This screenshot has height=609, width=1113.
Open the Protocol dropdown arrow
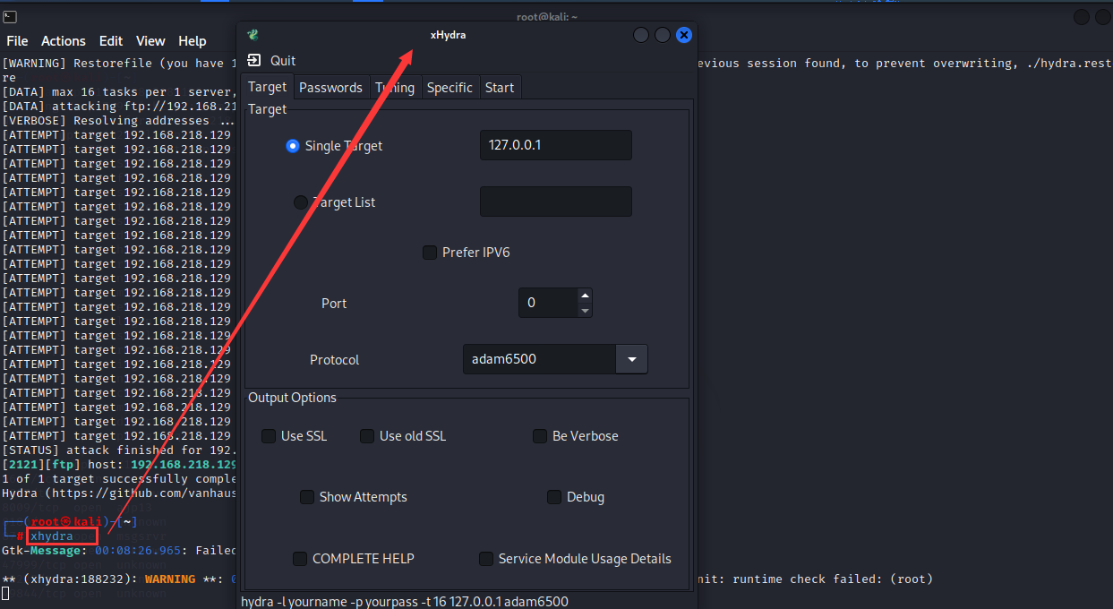point(632,359)
